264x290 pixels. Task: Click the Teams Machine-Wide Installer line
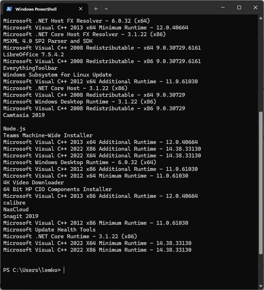(48, 135)
